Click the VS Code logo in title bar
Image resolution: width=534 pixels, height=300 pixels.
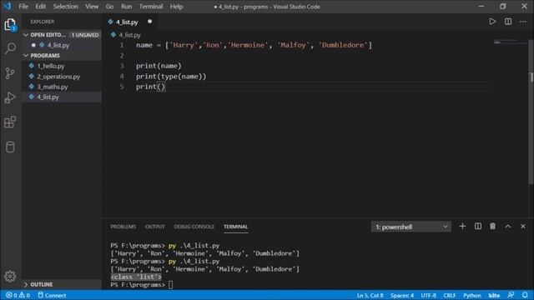click(7, 6)
